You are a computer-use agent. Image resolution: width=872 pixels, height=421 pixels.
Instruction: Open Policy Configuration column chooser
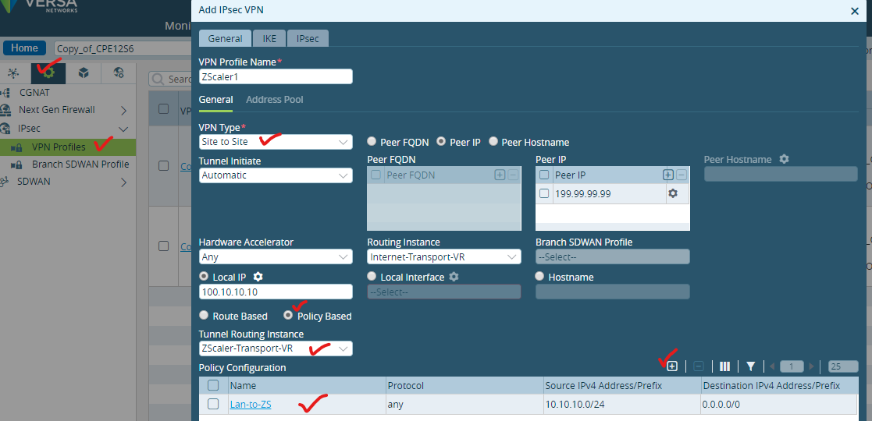point(724,366)
